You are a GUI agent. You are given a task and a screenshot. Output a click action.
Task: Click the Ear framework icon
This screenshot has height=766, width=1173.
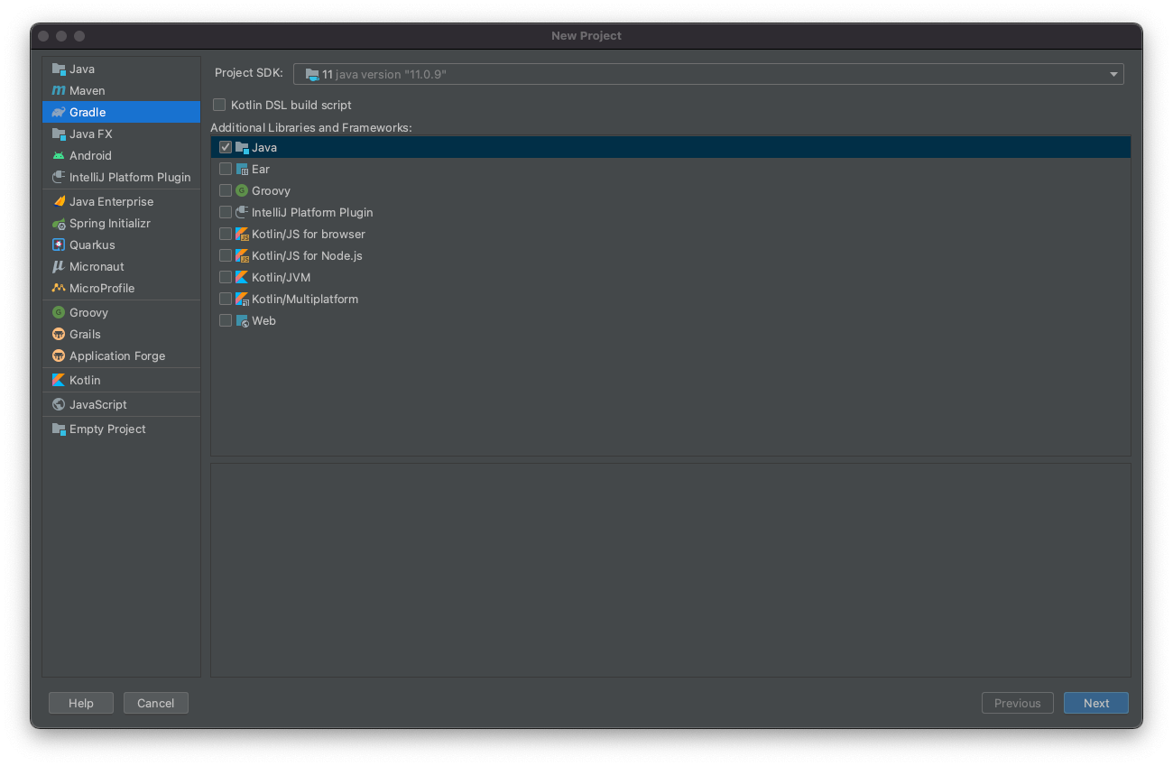(242, 169)
